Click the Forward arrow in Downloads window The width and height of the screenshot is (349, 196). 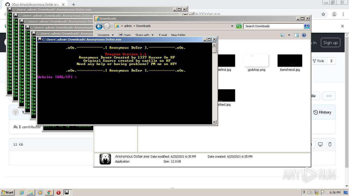[107, 26]
